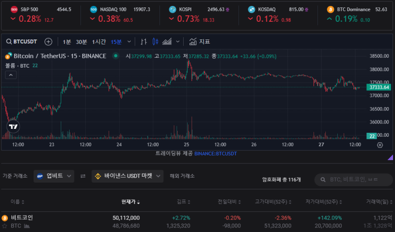The width and height of the screenshot is (395, 232).
Task: Expand the interval dropdown chevron
Action: 129,41
